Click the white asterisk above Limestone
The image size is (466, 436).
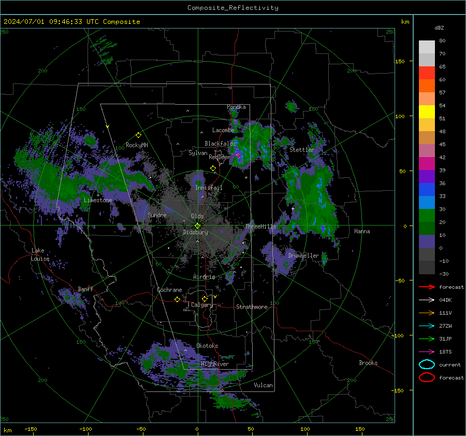coord(98,195)
